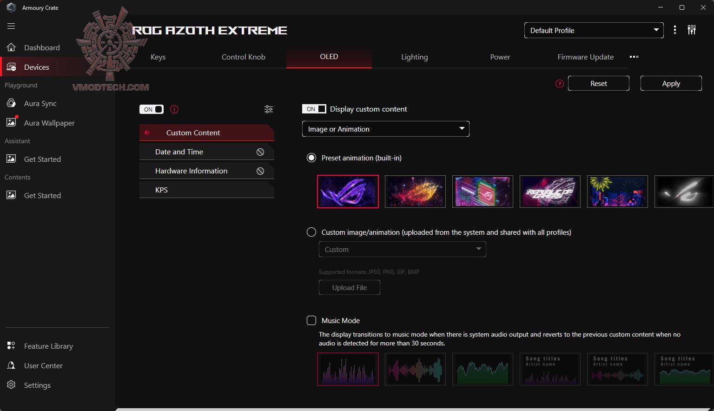This screenshot has width=714, height=411.
Task: Click the Upload File button
Action: (350, 287)
